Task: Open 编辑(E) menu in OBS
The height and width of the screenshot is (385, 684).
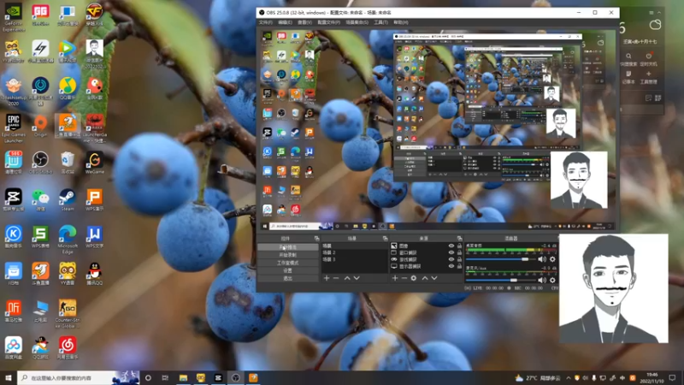Action: [285, 22]
